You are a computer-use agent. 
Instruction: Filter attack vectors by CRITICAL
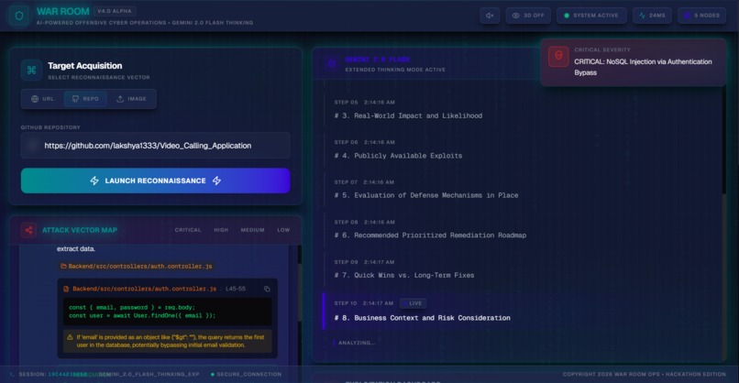click(x=188, y=230)
